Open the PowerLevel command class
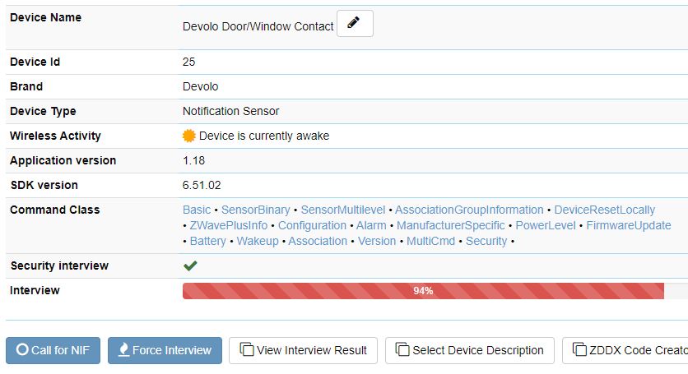Screen dimensions: 688x374 pos(546,226)
